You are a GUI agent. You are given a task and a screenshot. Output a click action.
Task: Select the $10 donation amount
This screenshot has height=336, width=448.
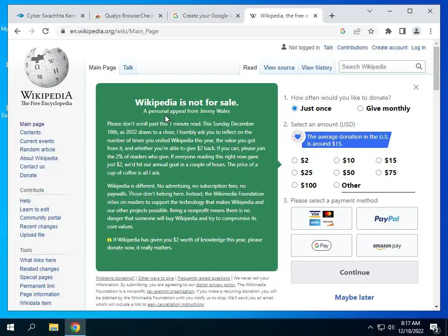click(x=336, y=160)
